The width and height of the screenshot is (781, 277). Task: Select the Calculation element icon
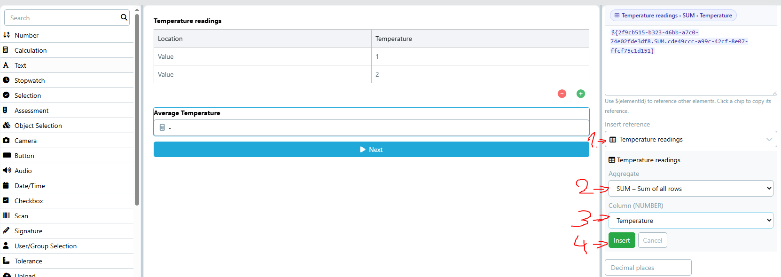tap(6, 50)
